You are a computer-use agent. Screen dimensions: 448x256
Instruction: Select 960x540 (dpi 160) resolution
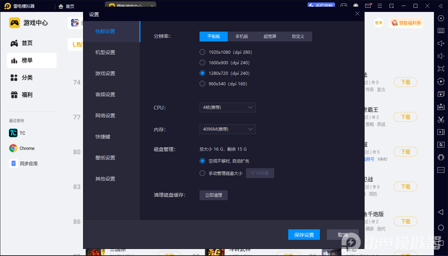pos(223,84)
